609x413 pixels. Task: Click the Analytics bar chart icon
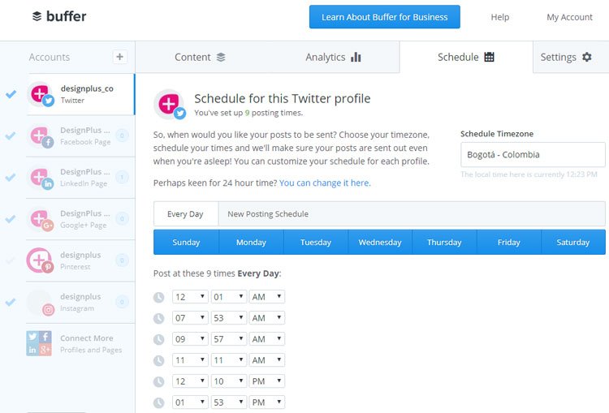pyautogui.click(x=356, y=57)
